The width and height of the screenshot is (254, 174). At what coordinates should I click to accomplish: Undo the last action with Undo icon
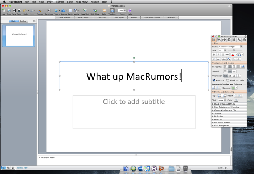coord(25,10)
